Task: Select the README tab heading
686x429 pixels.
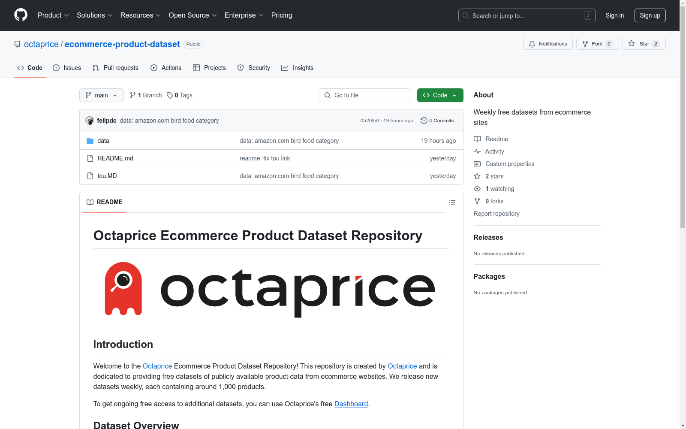Action: pyautogui.click(x=105, y=202)
